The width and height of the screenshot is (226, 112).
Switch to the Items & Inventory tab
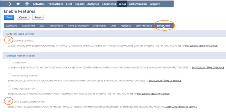coord(78,26)
